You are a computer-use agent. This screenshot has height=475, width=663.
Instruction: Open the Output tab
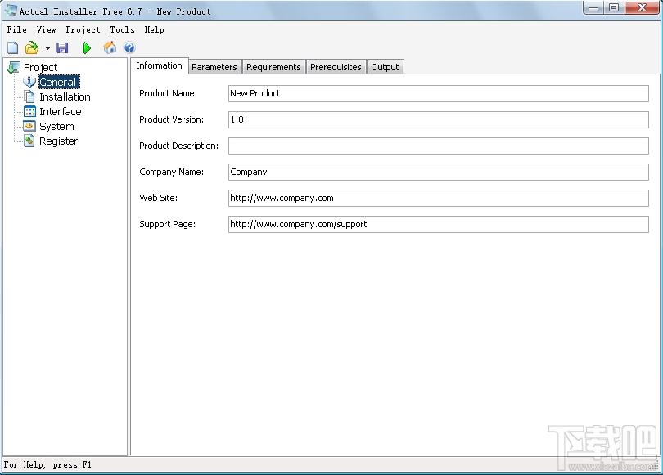coord(385,67)
